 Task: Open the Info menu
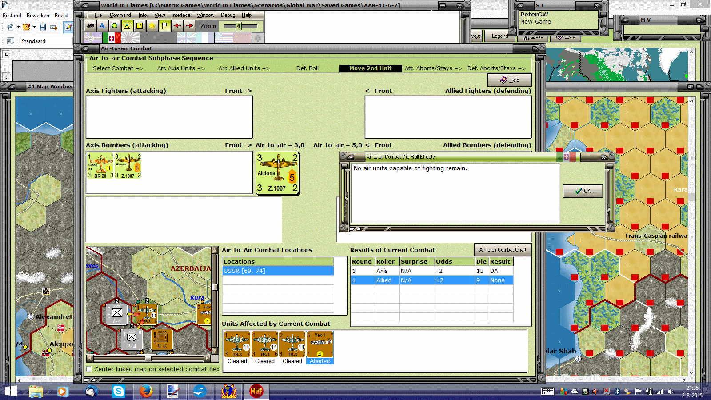coord(143,15)
